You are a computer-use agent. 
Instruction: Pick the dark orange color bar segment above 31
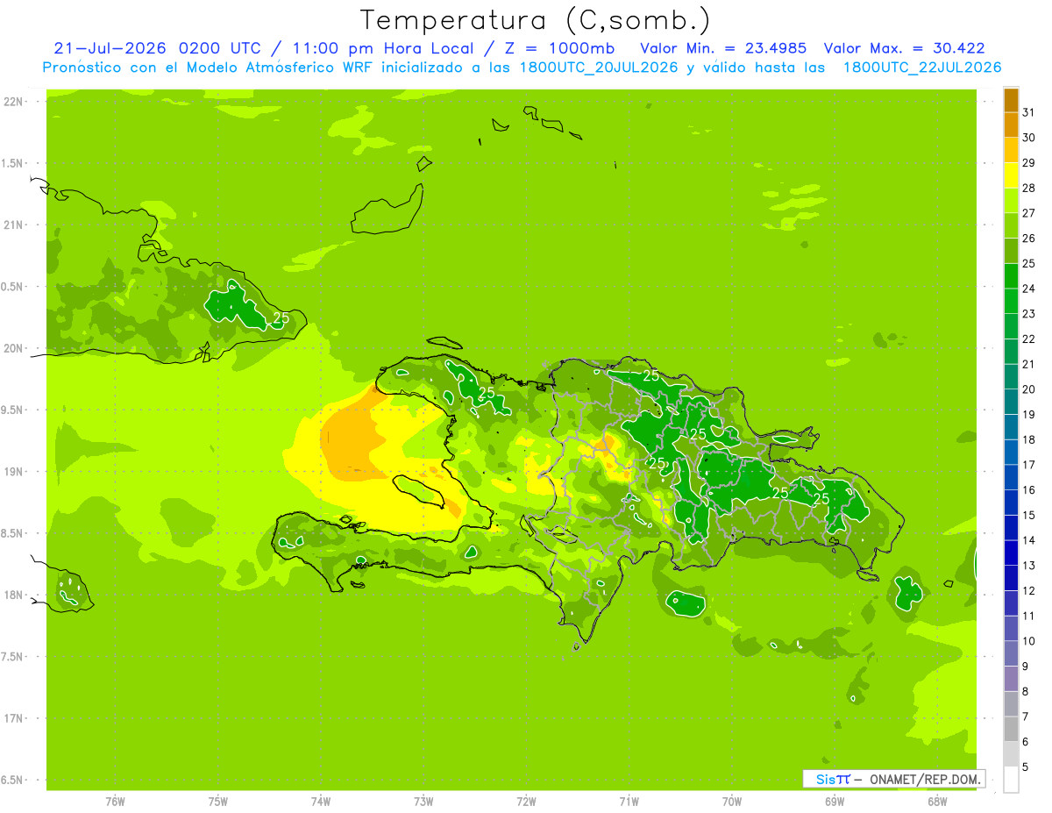point(1011,100)
